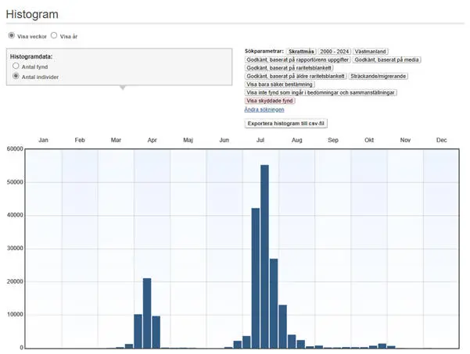The image size is (470, 354).
Task: Click 'Godkänt, baserat på rapportörens uppgifter' tag
Action: (x=297, y=59)
